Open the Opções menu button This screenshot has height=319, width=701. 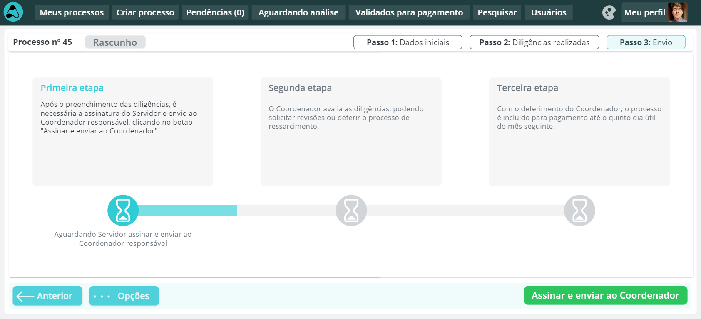124,296
